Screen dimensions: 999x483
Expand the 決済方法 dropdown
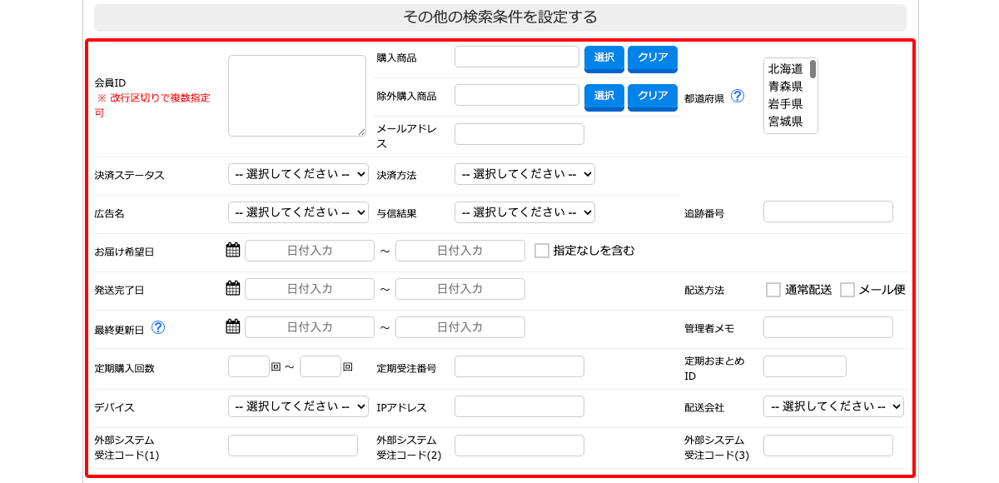point(524,174)
